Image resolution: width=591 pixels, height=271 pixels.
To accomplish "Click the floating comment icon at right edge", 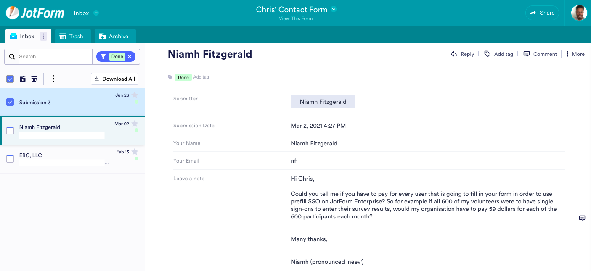I will tap(582, 218).
